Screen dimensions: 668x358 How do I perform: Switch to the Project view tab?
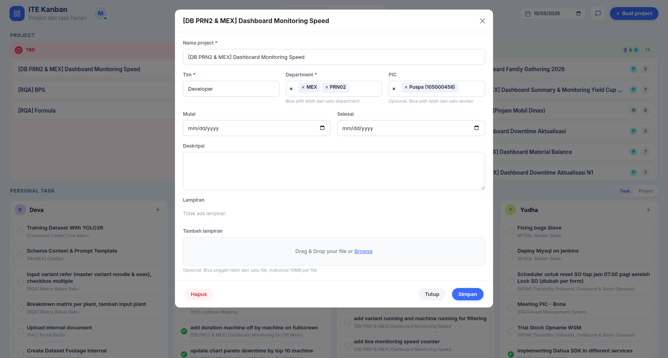(646, 191)
